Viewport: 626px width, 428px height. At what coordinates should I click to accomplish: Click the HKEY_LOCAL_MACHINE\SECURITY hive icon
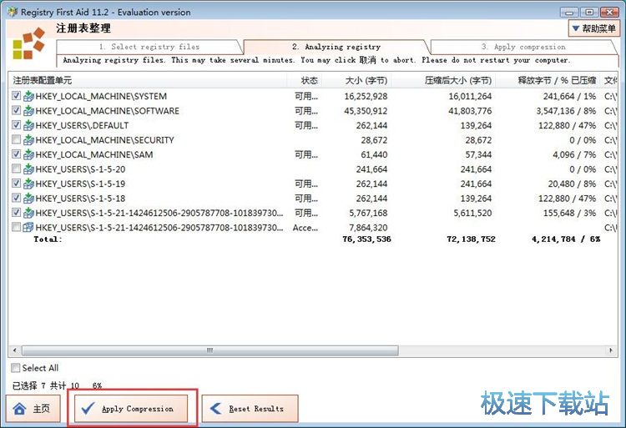(28, 140)
